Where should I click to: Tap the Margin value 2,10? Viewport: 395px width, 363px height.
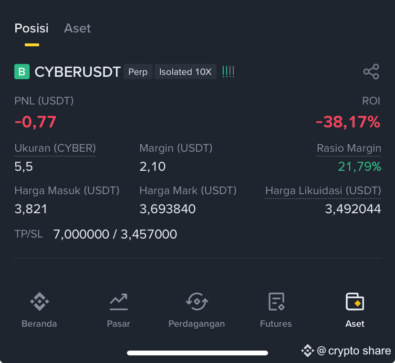[x=152, y=166]
